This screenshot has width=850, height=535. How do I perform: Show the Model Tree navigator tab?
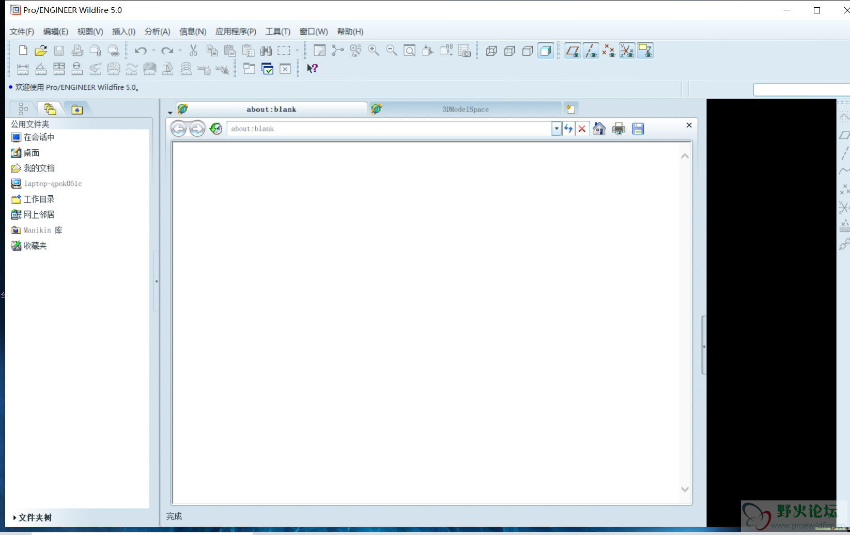pos(23,108)
